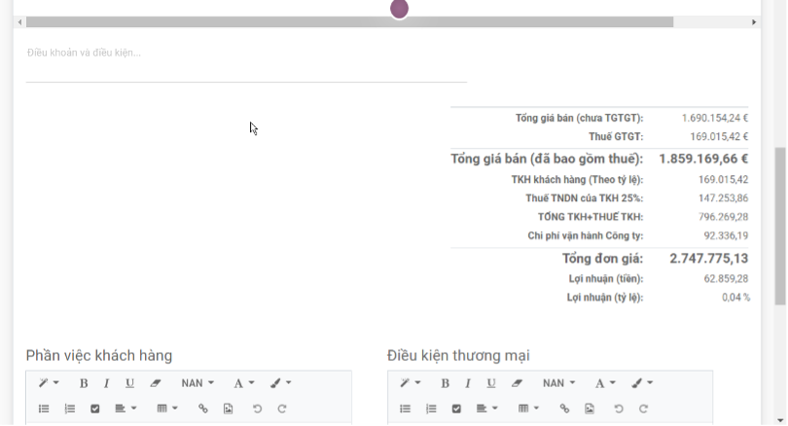Screen dimensions: 788x426
Task: Toggle underline in Điều kiện thương mại editor
Action: [491, 383]
